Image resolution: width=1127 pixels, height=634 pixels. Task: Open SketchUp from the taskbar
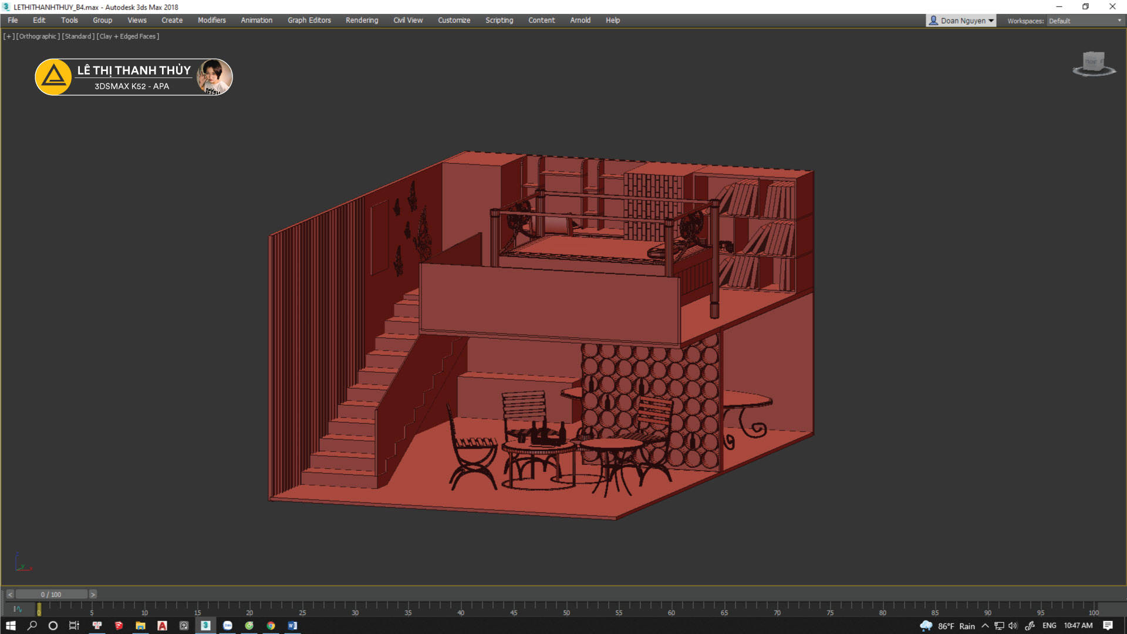coord(119,626)
